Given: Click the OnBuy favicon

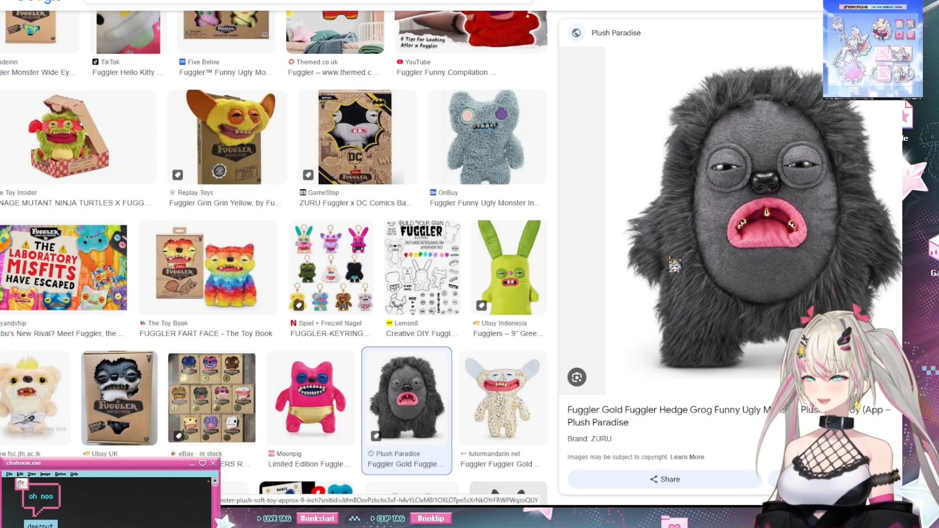Looking at the screenshot, I should [433, 192].
